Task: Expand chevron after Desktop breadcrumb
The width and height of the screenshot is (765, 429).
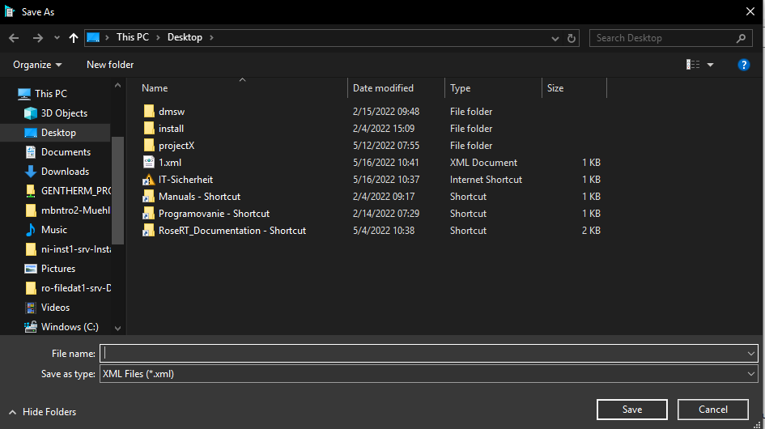Action: (211, 37)
